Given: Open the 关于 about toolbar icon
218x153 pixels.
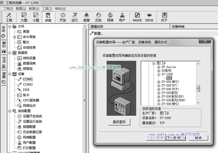Looking at the screenshot, I should [x=164, y=17].
